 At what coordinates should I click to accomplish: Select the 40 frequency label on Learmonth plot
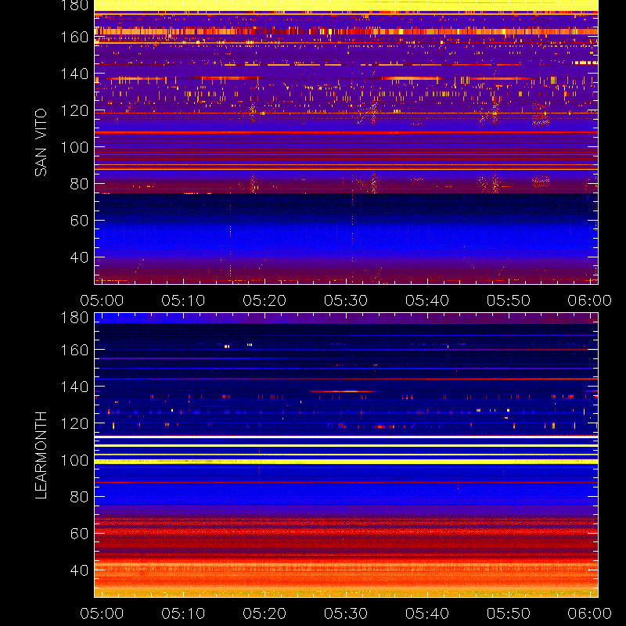[79, 570]
